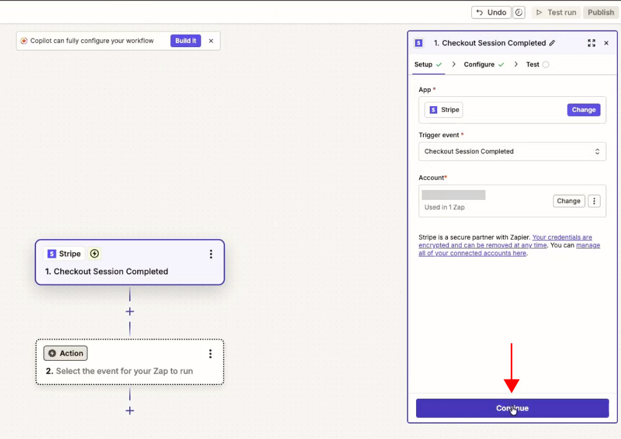Add a step below the Action card

pos(130,411)
